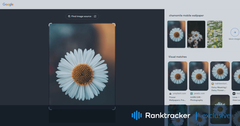
Task: Click the unsplash favicon icon
Action: pos(170,93)
